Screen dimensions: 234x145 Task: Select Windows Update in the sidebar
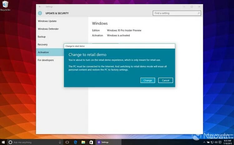47,21
